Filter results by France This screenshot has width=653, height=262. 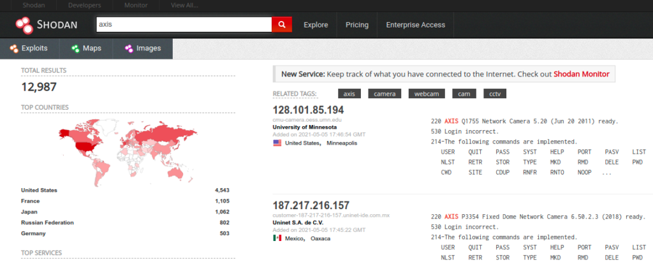click(29, 201)
